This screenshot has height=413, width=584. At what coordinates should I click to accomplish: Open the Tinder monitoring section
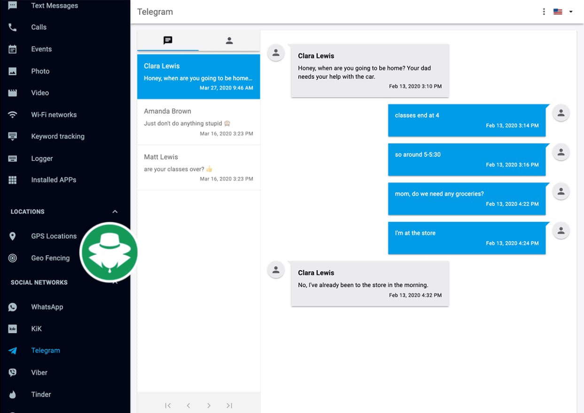[13, 394]
